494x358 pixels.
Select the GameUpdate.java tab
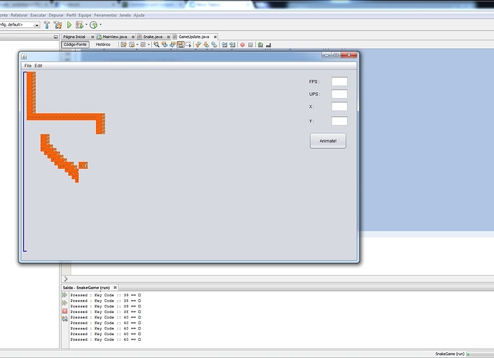click(193, 37)
